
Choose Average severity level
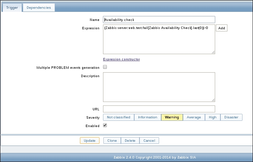193,117
